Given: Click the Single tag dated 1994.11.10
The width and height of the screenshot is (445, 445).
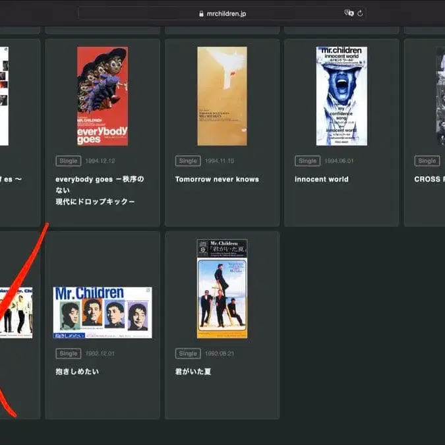Looking at the screenshot, I should [188, 161].
